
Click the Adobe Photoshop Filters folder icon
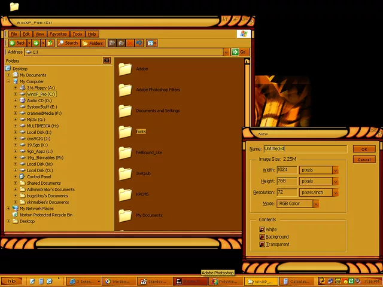pyautogui.click(x=125, y=90)
